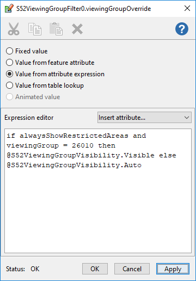The width and height of the screenshot is (196, 281).
Task: Open help with the question mark icon
Action: 182,29
